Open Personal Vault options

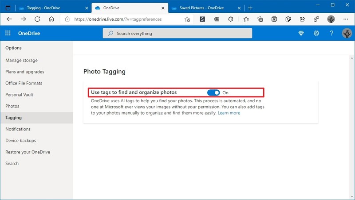click(x=19, y=95)
